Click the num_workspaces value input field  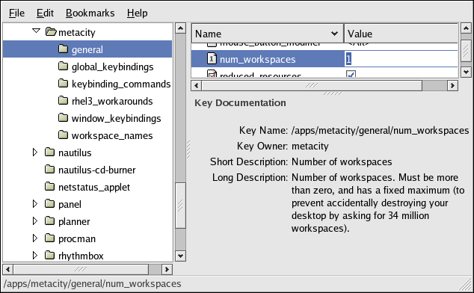point(401,58)
